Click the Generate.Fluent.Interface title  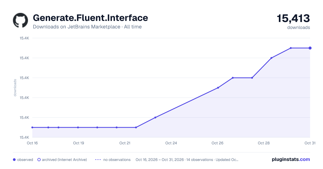pyautogui.click(x=90, y=18)
